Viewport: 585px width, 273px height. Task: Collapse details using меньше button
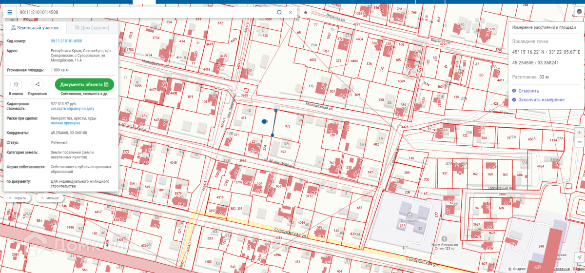click(x=50, y=198)
